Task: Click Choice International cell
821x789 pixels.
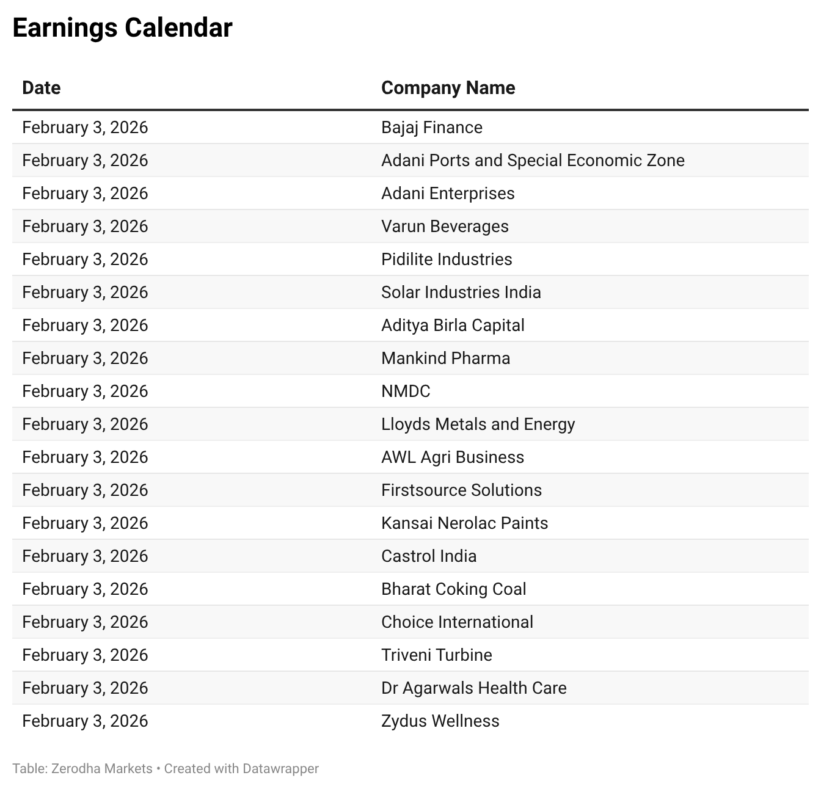Action: coord(457,622)
